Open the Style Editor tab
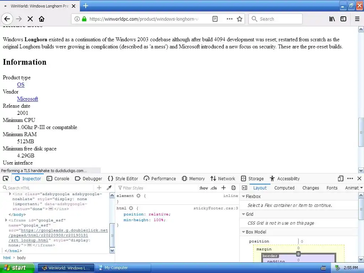This screenshot has height=273, width=364. click(x=123, y=178)
